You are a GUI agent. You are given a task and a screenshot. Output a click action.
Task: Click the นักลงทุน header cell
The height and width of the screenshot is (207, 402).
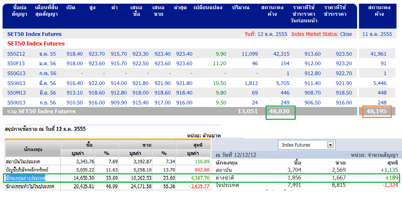tap(33, 149)
